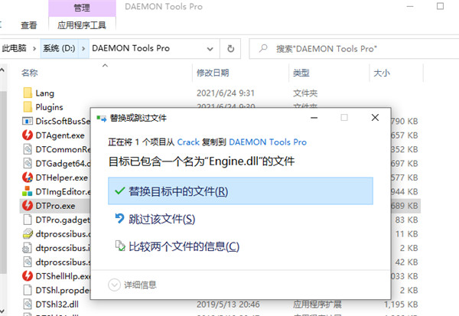Sort by 名称 column header
The image size is (459, 316).
point(30,73)
